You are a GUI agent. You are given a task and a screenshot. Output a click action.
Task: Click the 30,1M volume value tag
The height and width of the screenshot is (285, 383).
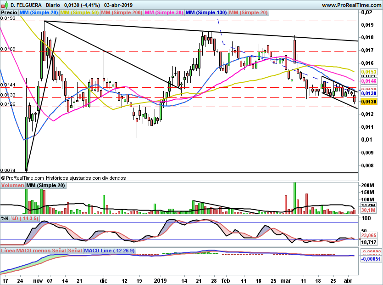point(368,210)
